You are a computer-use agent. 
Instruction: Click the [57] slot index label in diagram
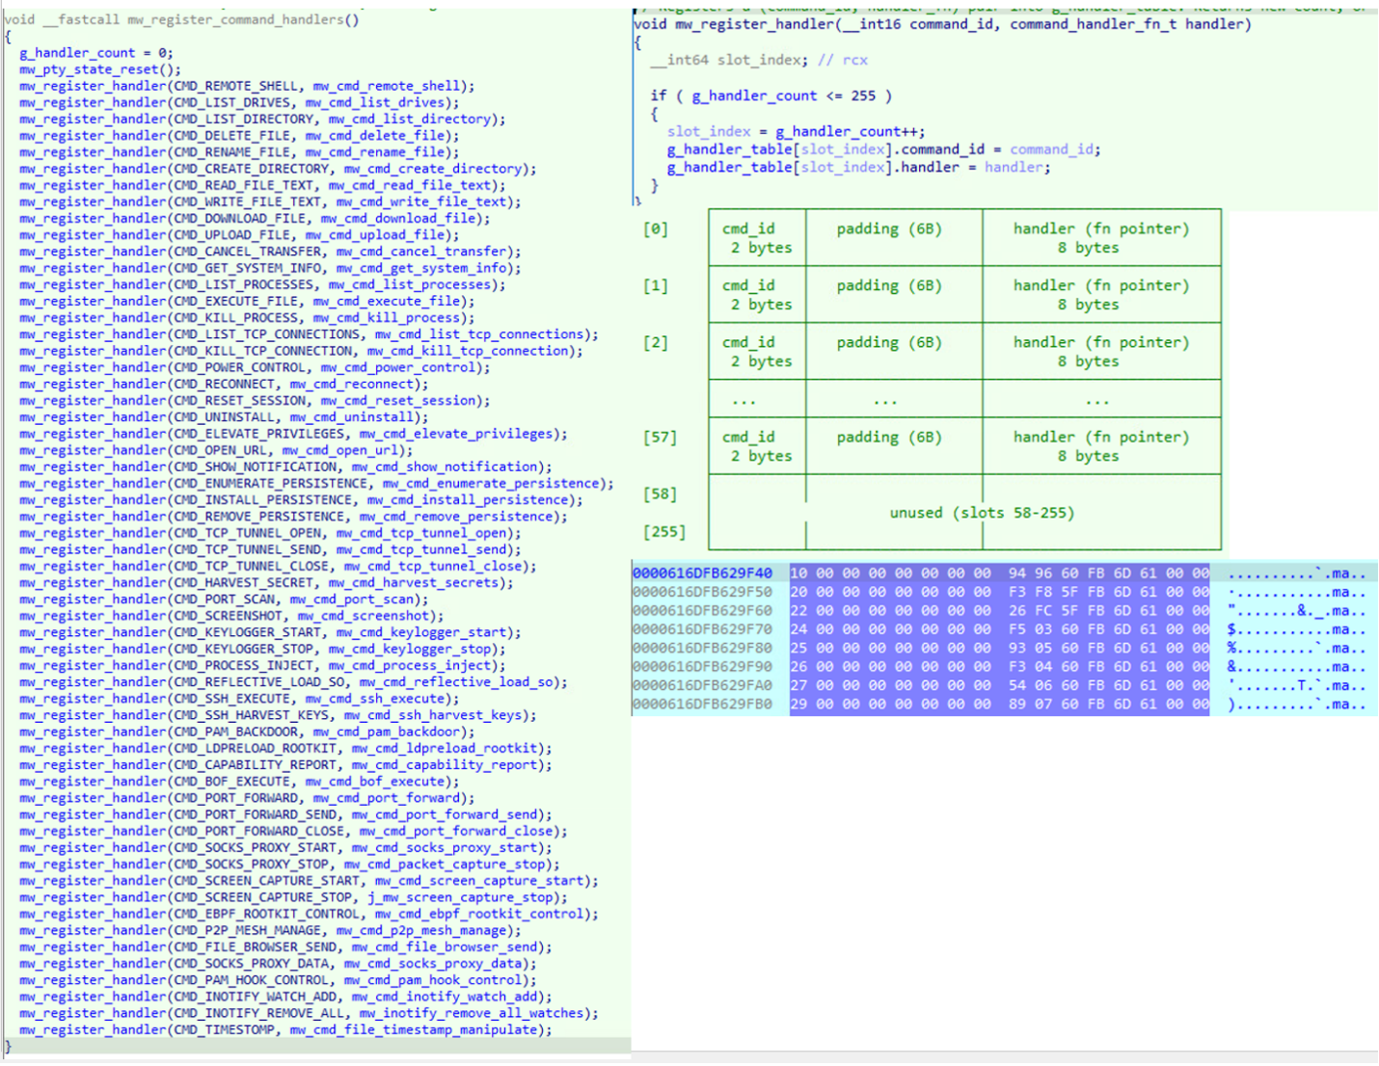(x=660, y=437)
